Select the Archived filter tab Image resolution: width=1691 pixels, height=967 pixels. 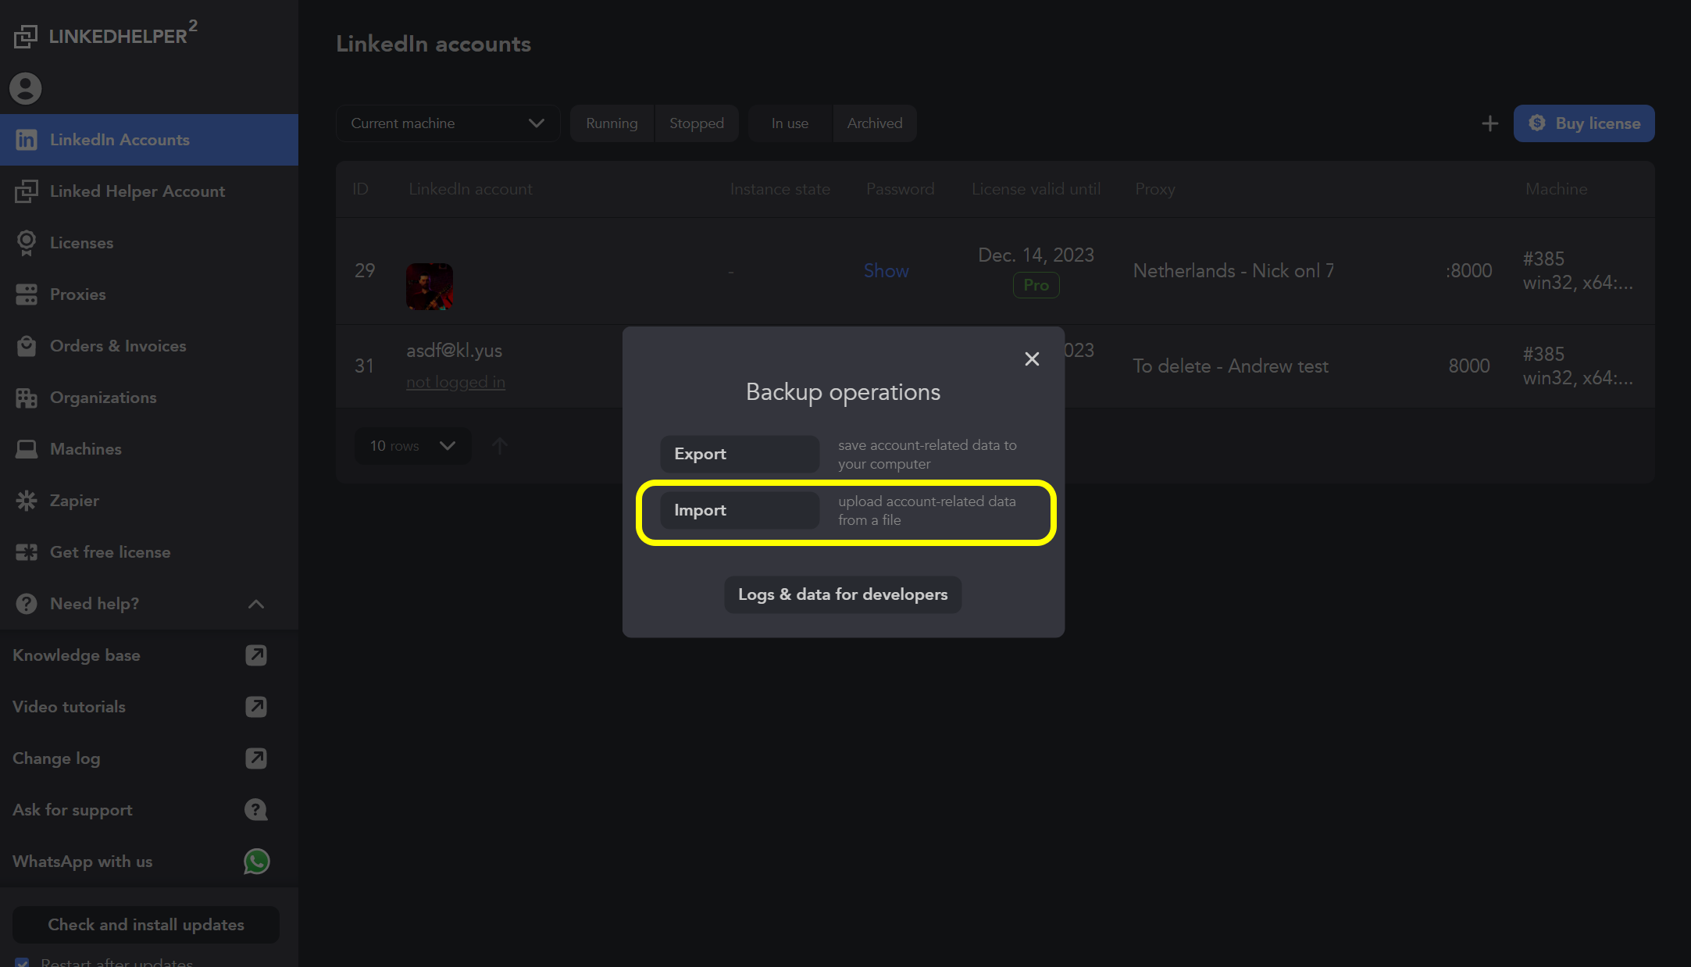click(x=875, y=123)
